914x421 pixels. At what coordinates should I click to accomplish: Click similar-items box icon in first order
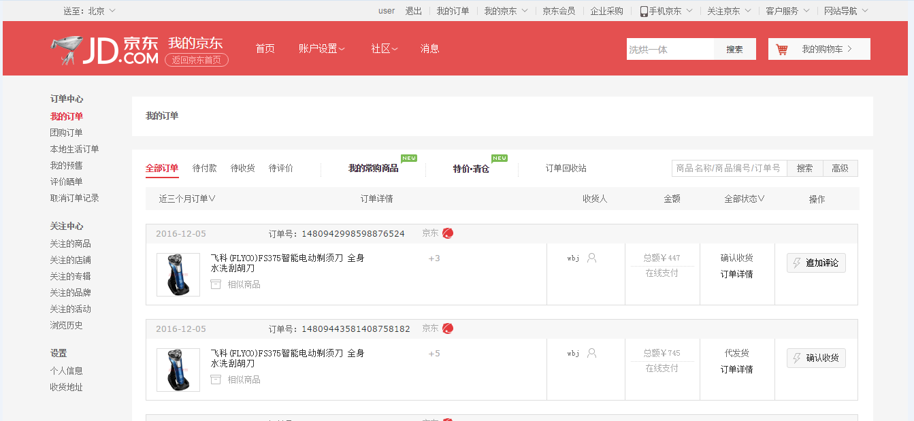click(x=216, y=284)
